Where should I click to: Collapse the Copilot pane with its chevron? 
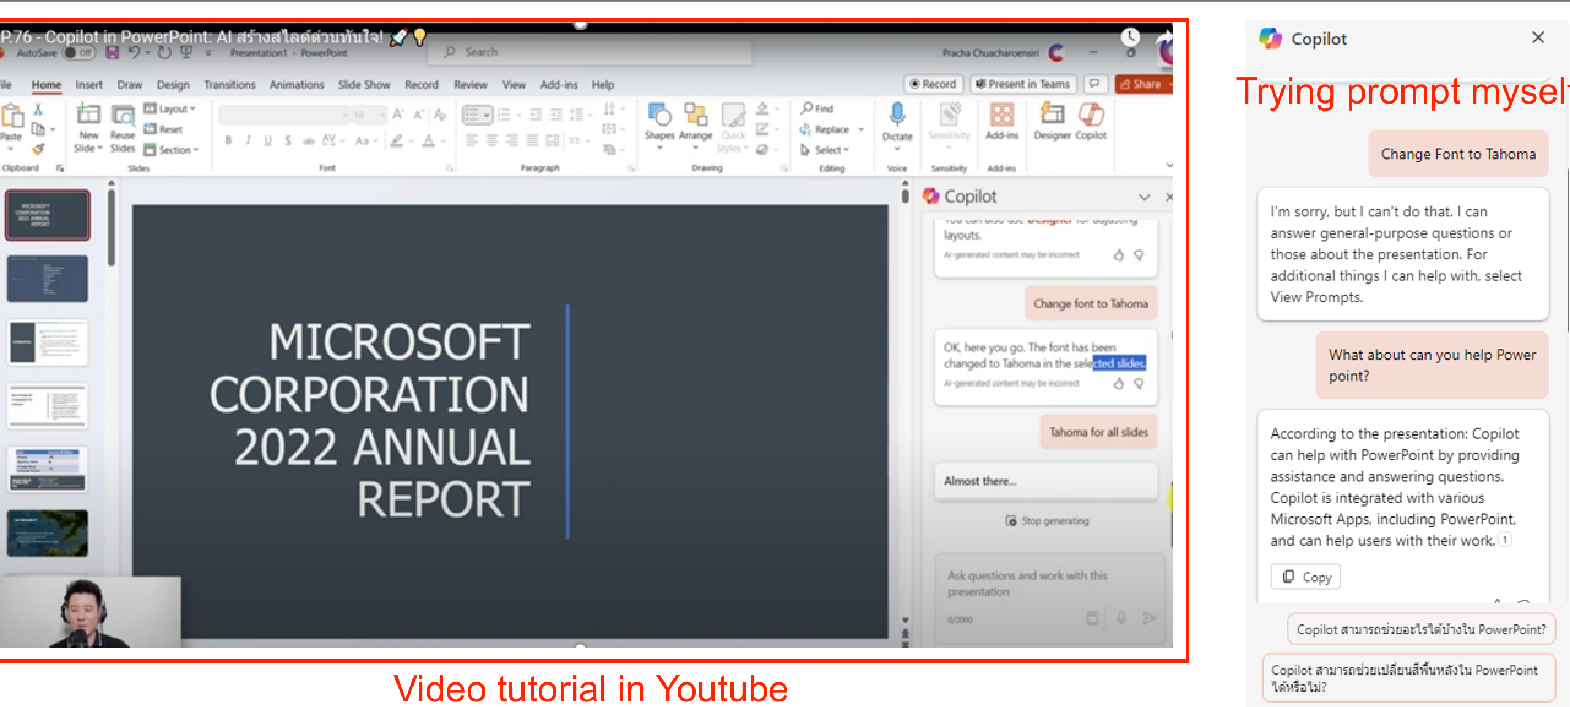pyautogui.click(x=1145, y=197)
